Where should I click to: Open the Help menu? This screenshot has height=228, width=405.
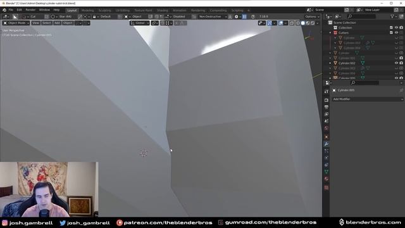point(56,10)
